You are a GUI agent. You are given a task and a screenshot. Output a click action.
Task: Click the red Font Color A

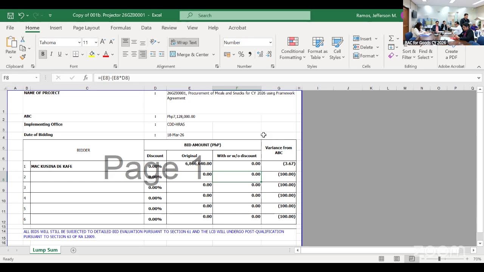pos(106,54)
